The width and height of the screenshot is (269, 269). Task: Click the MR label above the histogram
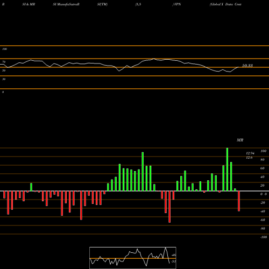pyautogui.click(x=240, y=140)
